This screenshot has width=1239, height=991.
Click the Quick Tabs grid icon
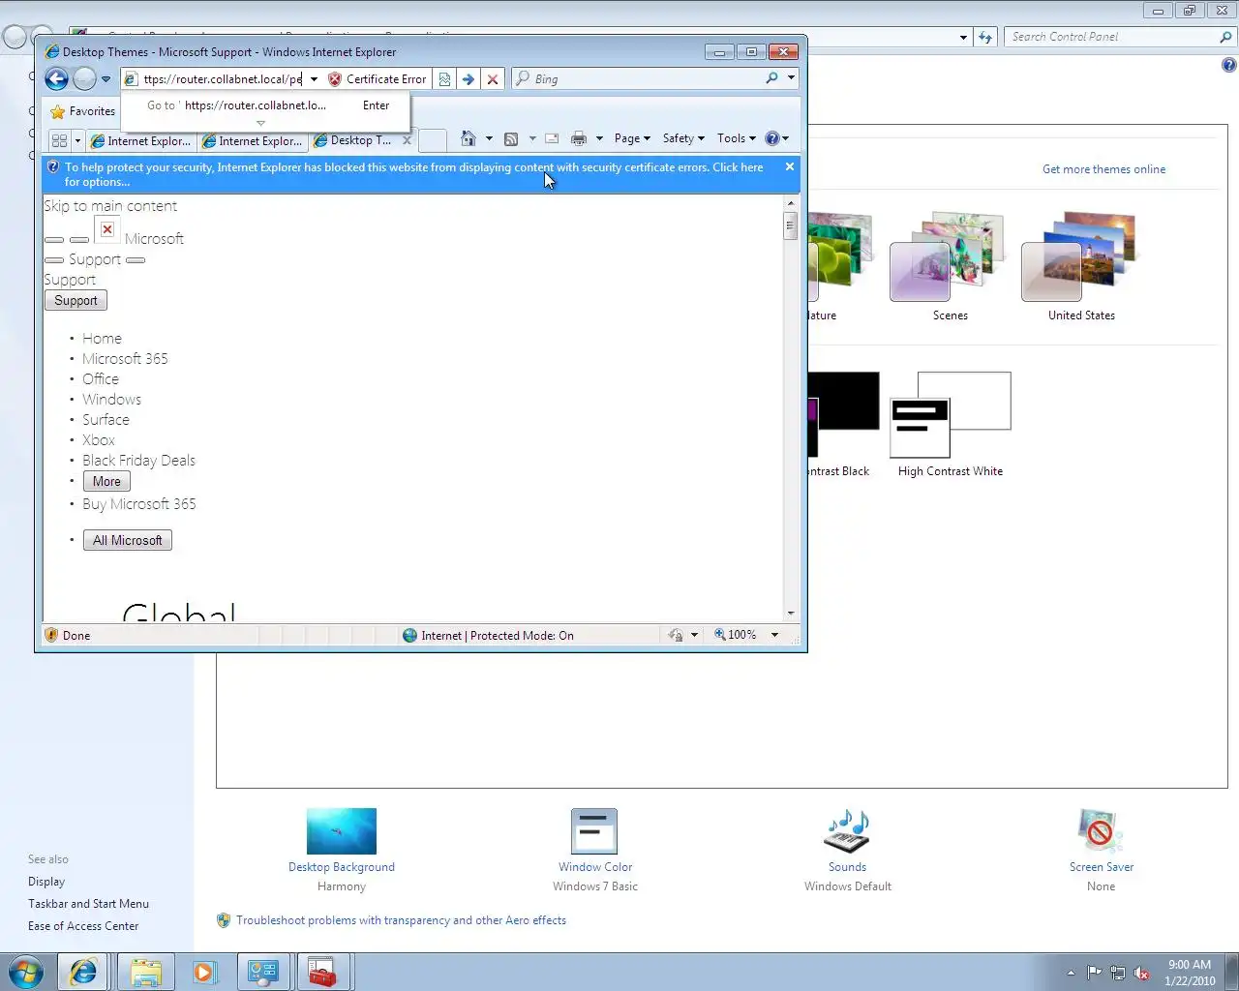(x=59, y=140)
